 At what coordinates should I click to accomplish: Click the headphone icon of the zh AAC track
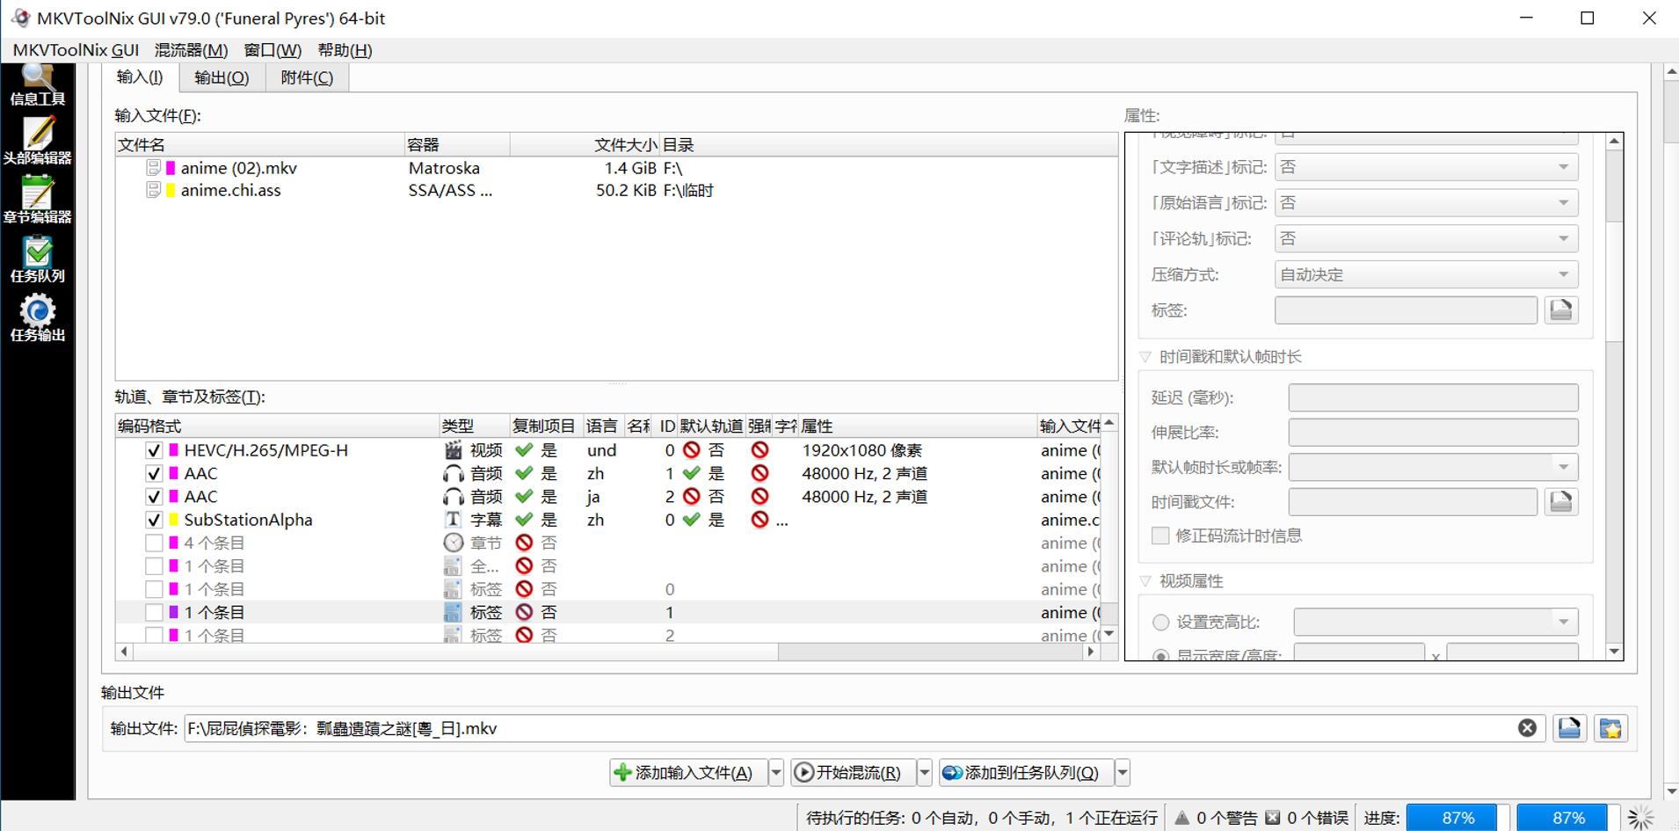453,473
